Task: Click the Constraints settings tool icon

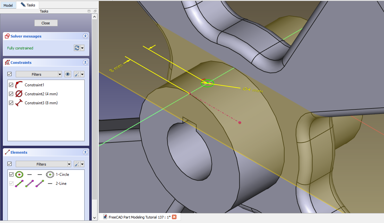Action: point(77,74)
